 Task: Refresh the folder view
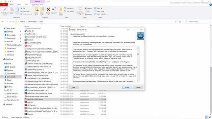pyautogui.click(x=180, y=21)
